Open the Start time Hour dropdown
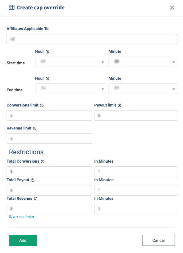Image resolution: width=183 pixels, height=253 pixels. coord(71,62)
